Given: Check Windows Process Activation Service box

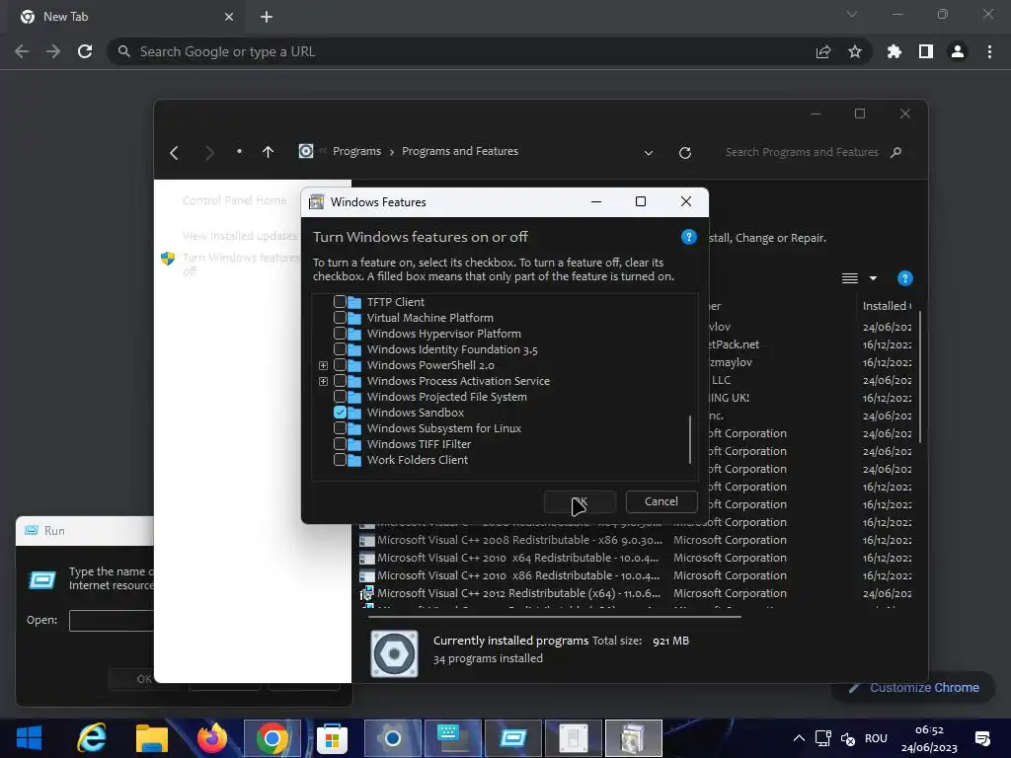Looking at the screenshot, I should tap(340, 380).
